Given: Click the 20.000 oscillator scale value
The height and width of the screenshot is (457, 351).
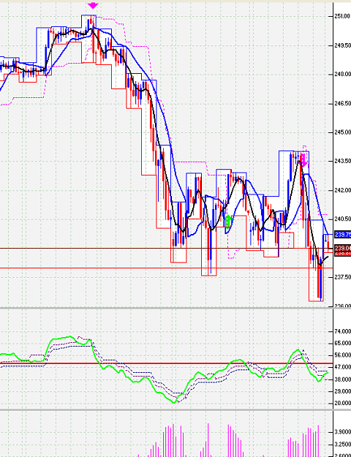Looking at the screenshot, I should 342,404.
